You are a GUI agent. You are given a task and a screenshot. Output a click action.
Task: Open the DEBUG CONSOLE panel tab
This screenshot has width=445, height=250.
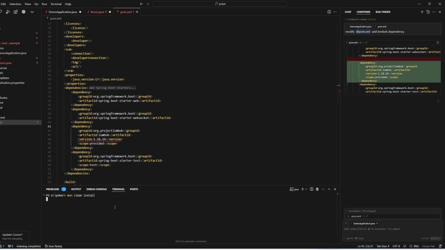click(96, 189)
